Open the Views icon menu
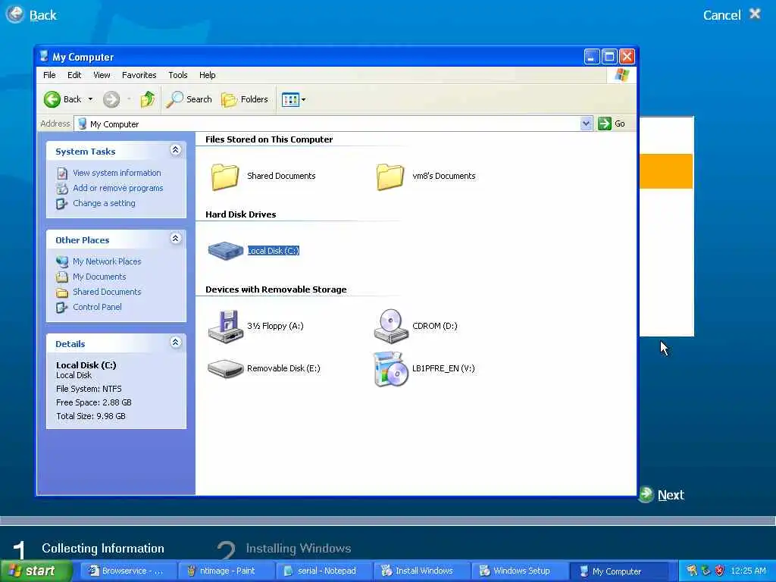The height and width of the screenshot is (582, 776). [x=290, y=99]
